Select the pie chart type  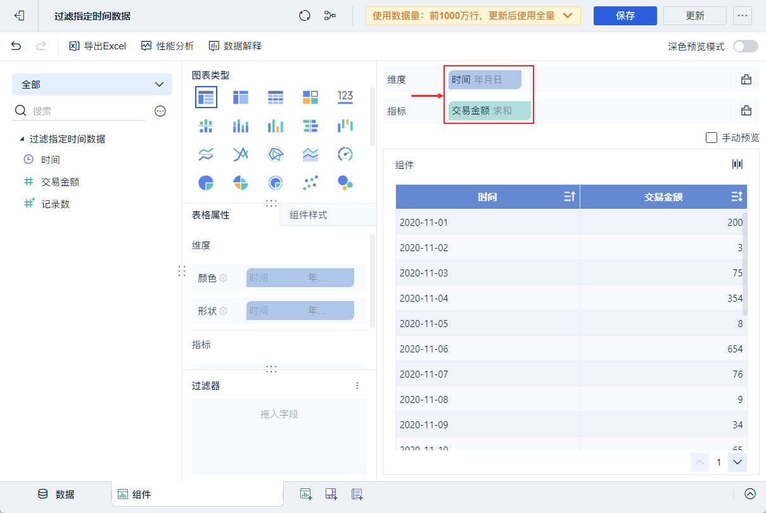click(x=206, y=183)
